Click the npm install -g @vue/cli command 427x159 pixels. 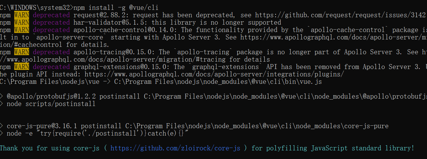[x=116, y=8]
